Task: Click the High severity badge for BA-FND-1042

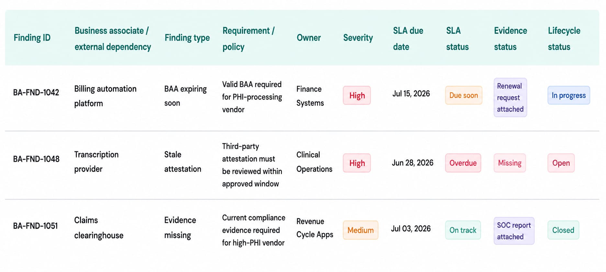Action: (357, 96)
